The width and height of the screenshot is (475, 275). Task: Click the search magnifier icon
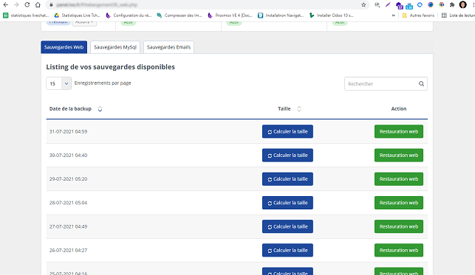pyautogui.click(x=421, y=84)
